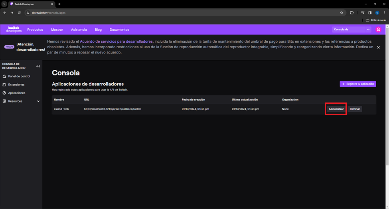Open the Mostrar menu
This screenshot has height=209, width=389.
57,30
